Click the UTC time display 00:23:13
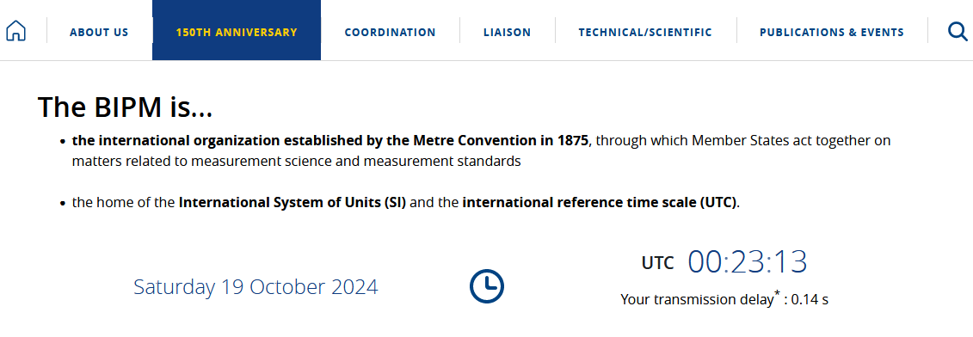Screen dimensions: 973x337 [x=748, y=262]
